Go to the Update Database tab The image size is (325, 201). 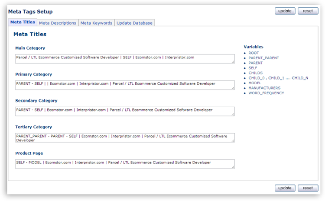point(134,23)
